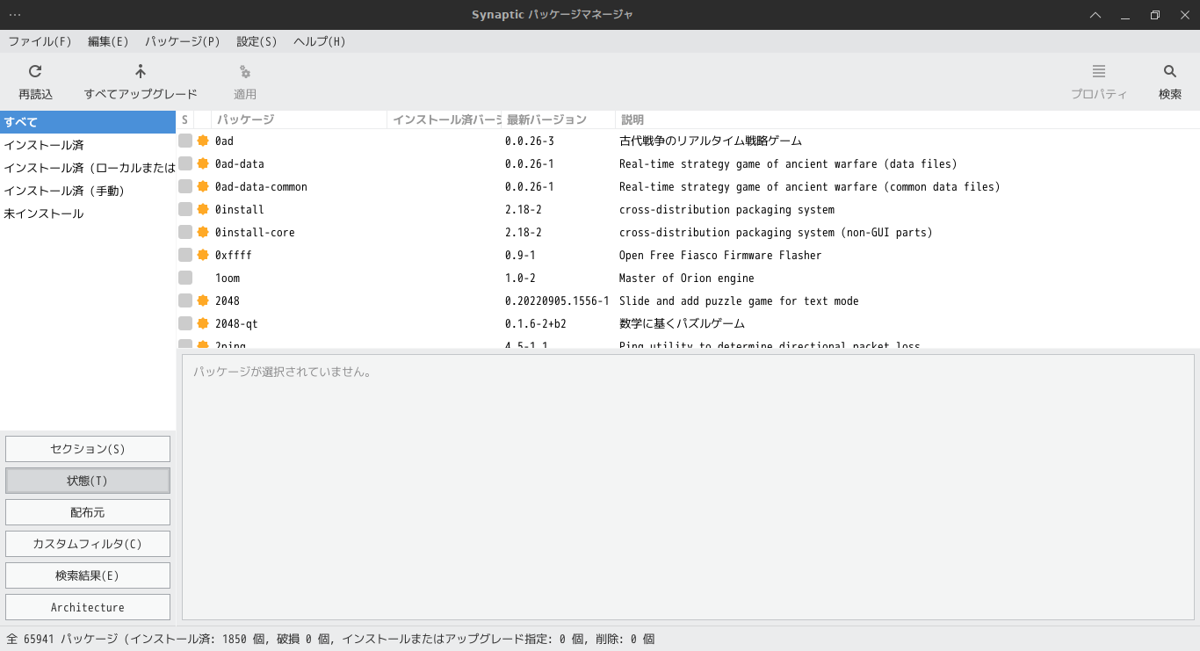This screenshot has height=651, width=1200.
Task: Select the 1oom package name
Action: [x=228, y=278]
